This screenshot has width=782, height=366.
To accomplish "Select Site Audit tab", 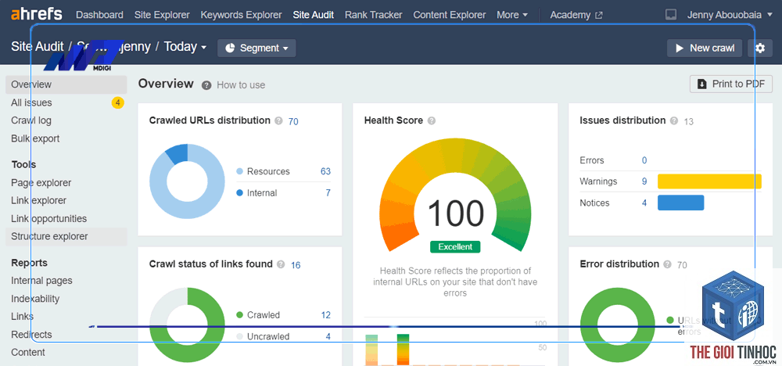I will (314, 15).
